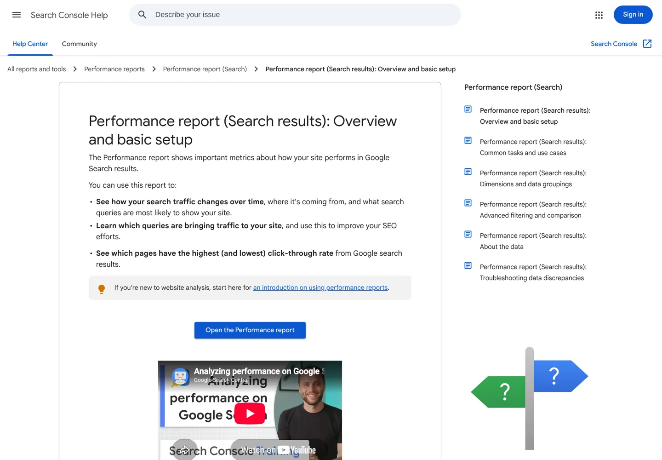Open the Search Console link

(x=614, y=44)
